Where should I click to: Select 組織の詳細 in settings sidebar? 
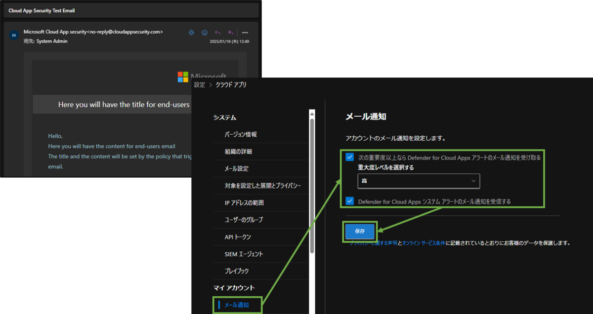pos(238,152)
